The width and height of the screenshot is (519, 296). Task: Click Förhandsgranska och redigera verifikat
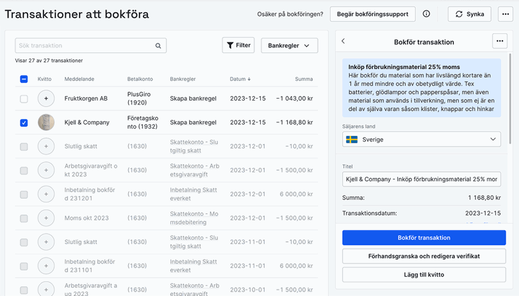(424, 256)
